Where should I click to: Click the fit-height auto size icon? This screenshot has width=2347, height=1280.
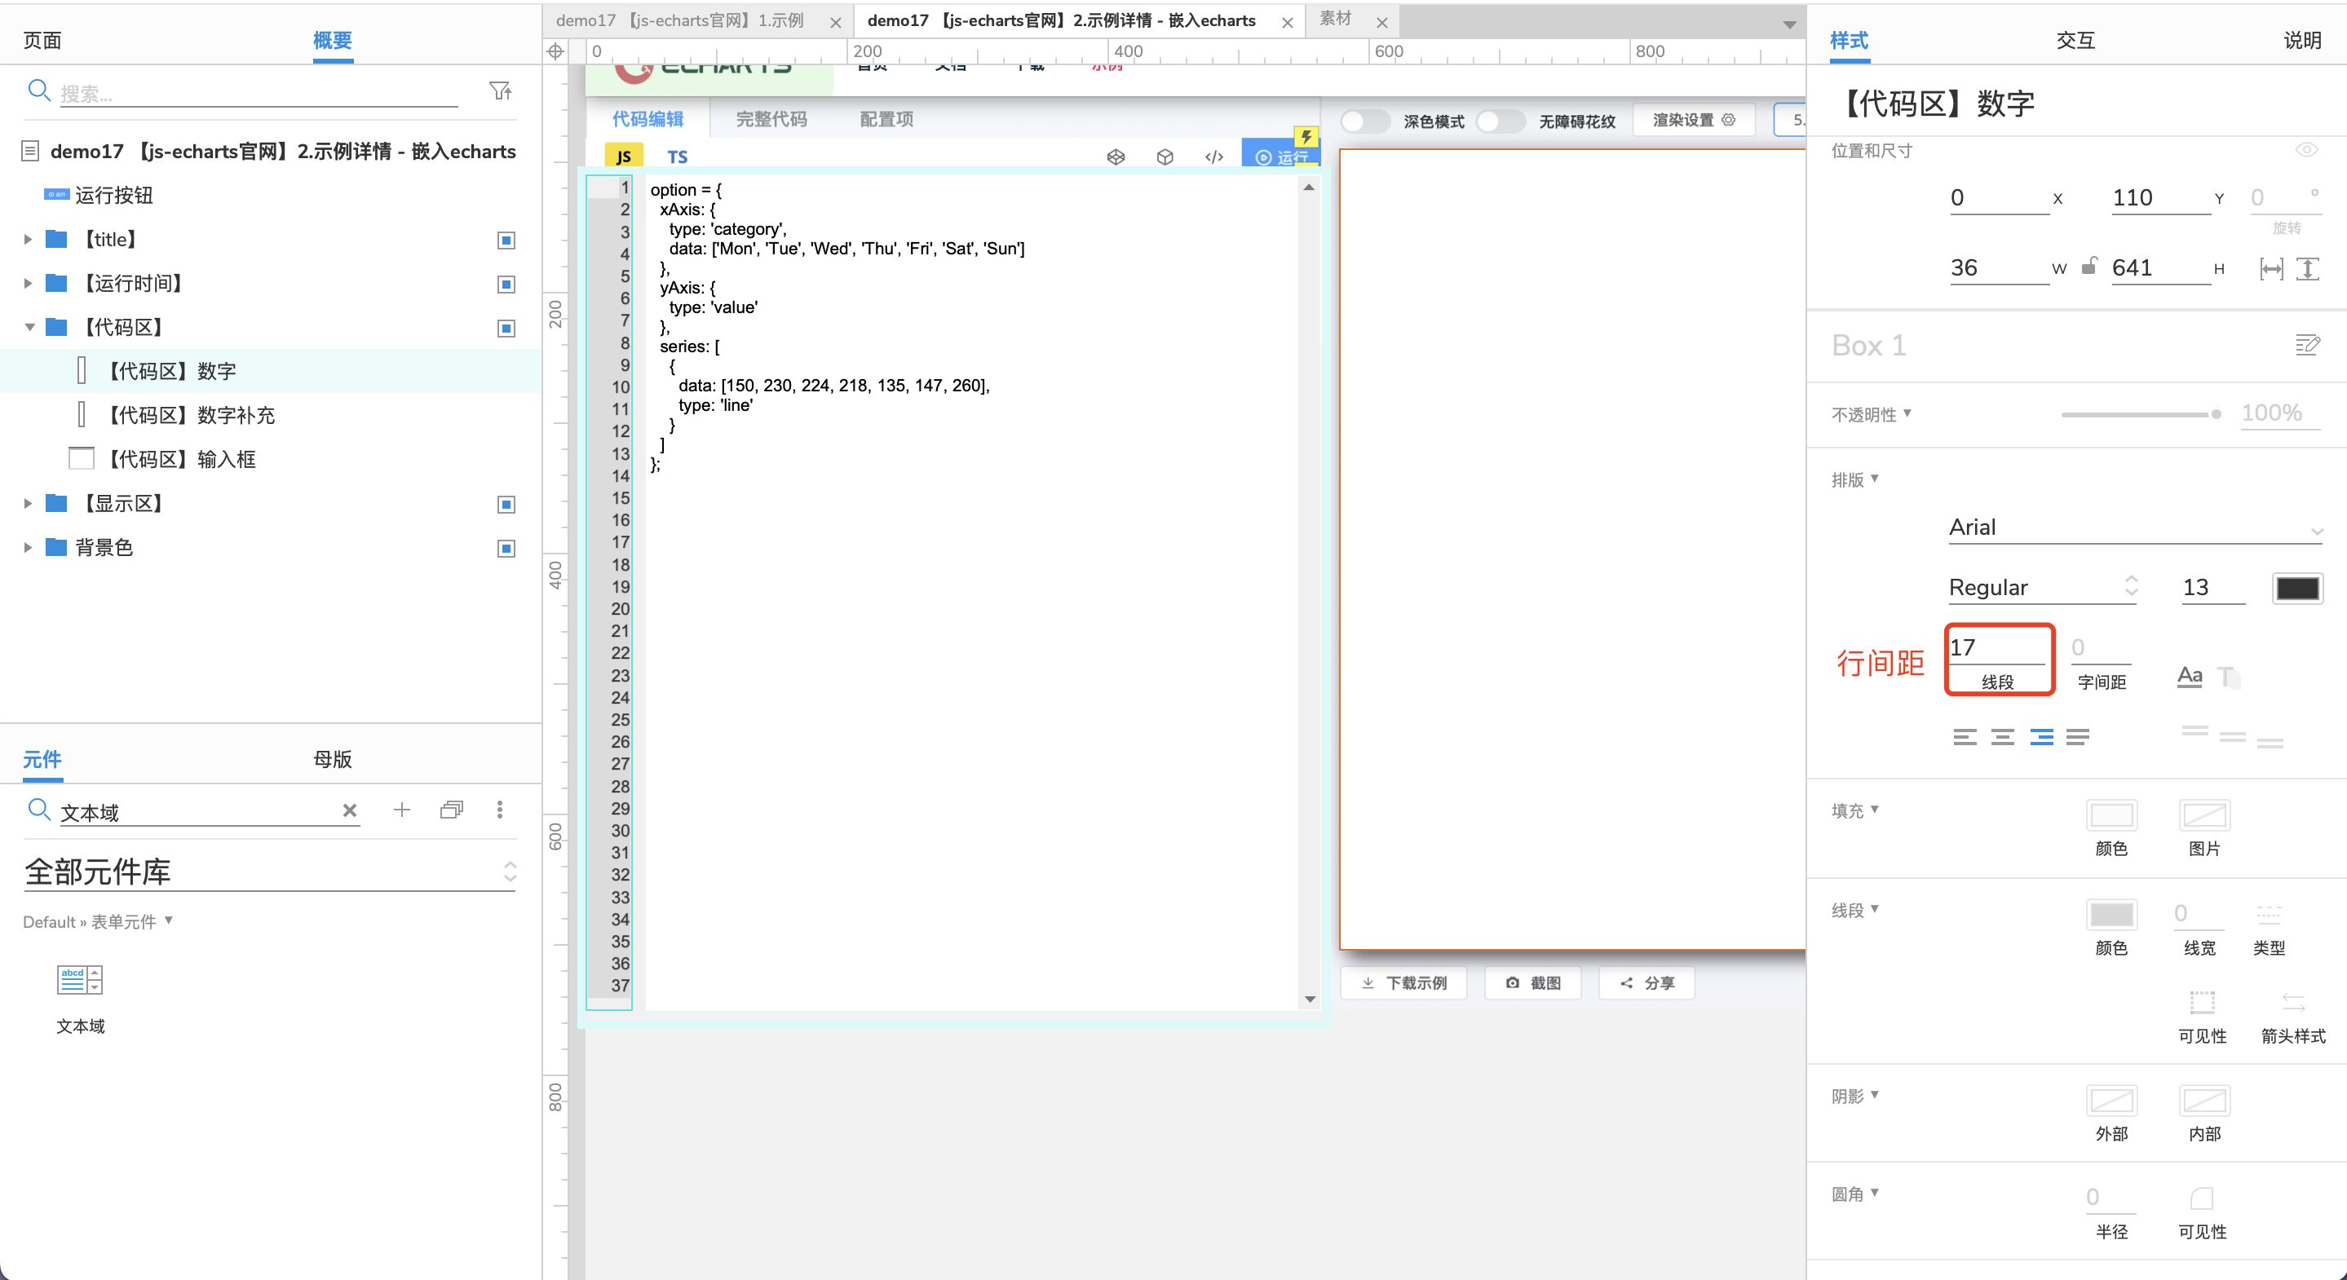coord(2307,269)
